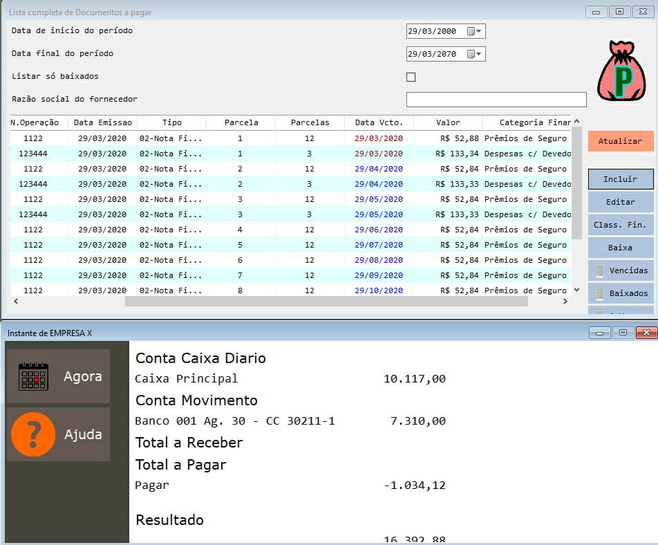Open the start date calendar dropdown
This screenshot has width=658, height=545.
[x=475, y=31]
